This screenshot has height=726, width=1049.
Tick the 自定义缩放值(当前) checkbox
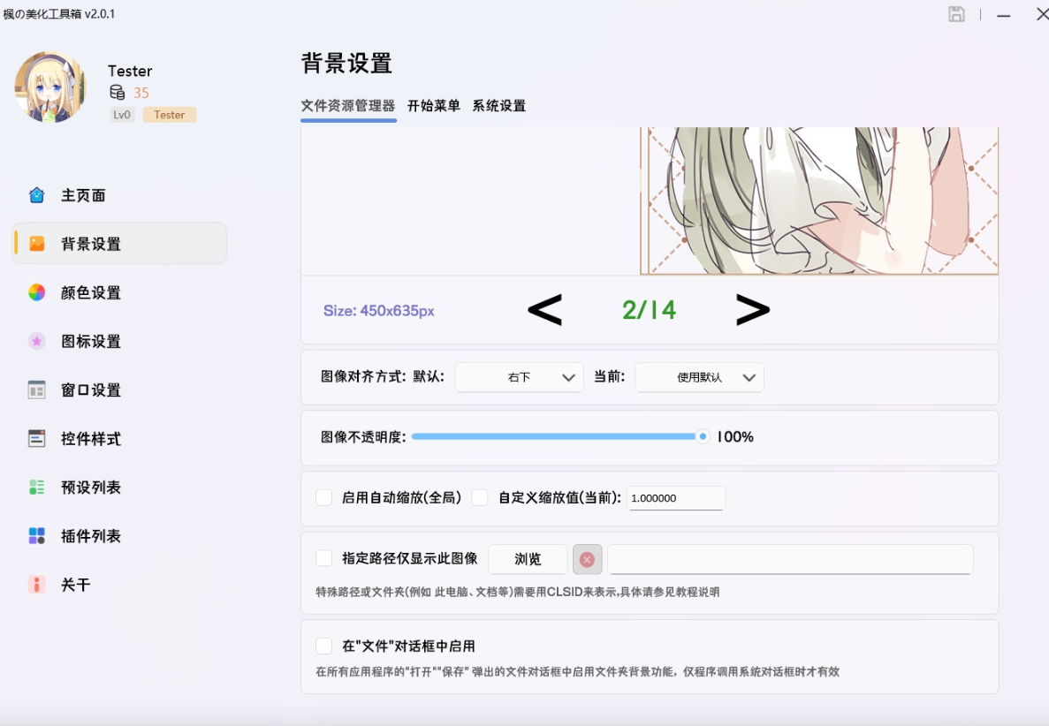coord(480,497)
